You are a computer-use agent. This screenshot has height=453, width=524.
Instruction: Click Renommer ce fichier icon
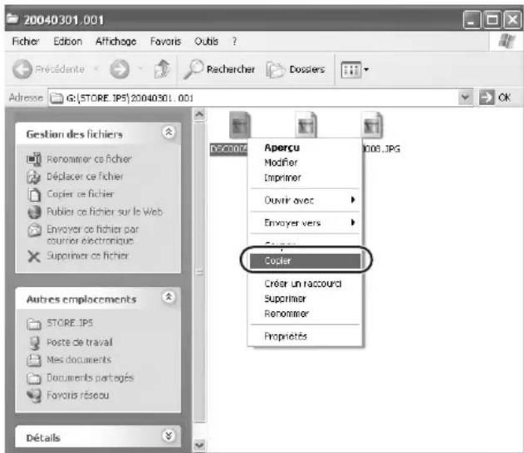(34, 159)
